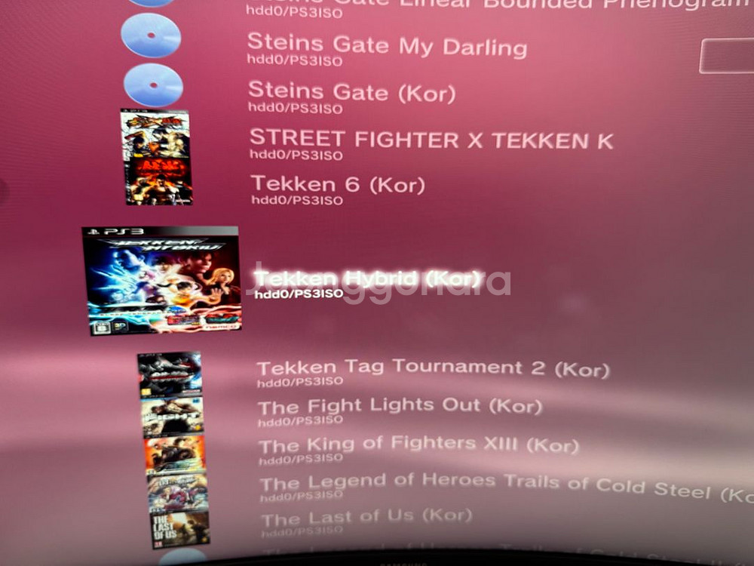Open The Last of Us (Kor) title
Screen dimensions: 754x566
click(366, 518)
